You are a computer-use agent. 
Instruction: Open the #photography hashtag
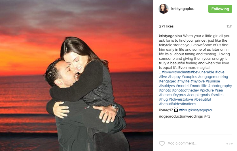(220, 86)
